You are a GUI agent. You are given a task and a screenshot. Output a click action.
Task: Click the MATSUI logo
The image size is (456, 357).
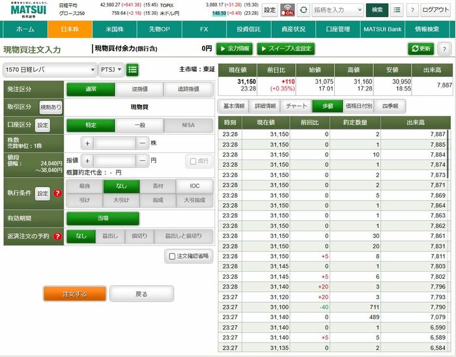point(29,10)
